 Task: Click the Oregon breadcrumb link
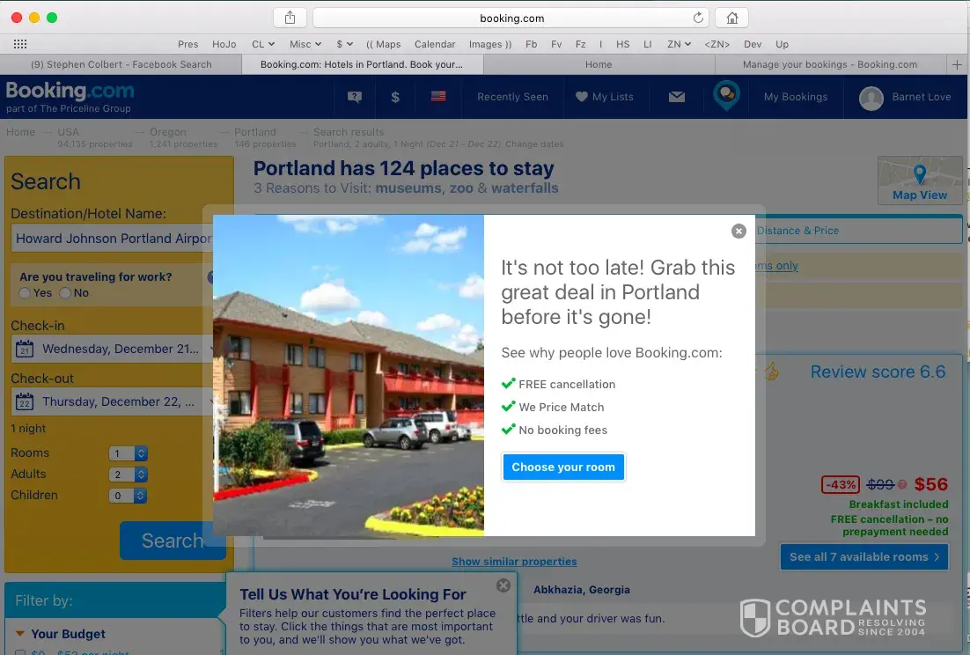point(167,132)
